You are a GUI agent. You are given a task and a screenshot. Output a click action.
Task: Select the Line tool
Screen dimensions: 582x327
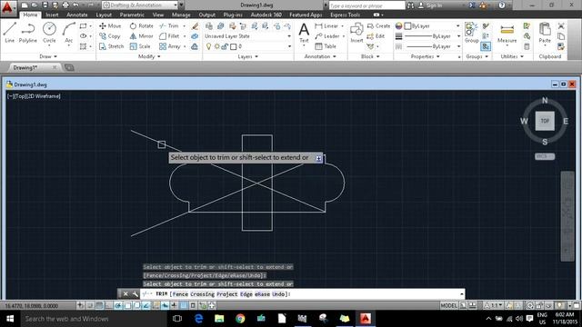coord(10,33)
